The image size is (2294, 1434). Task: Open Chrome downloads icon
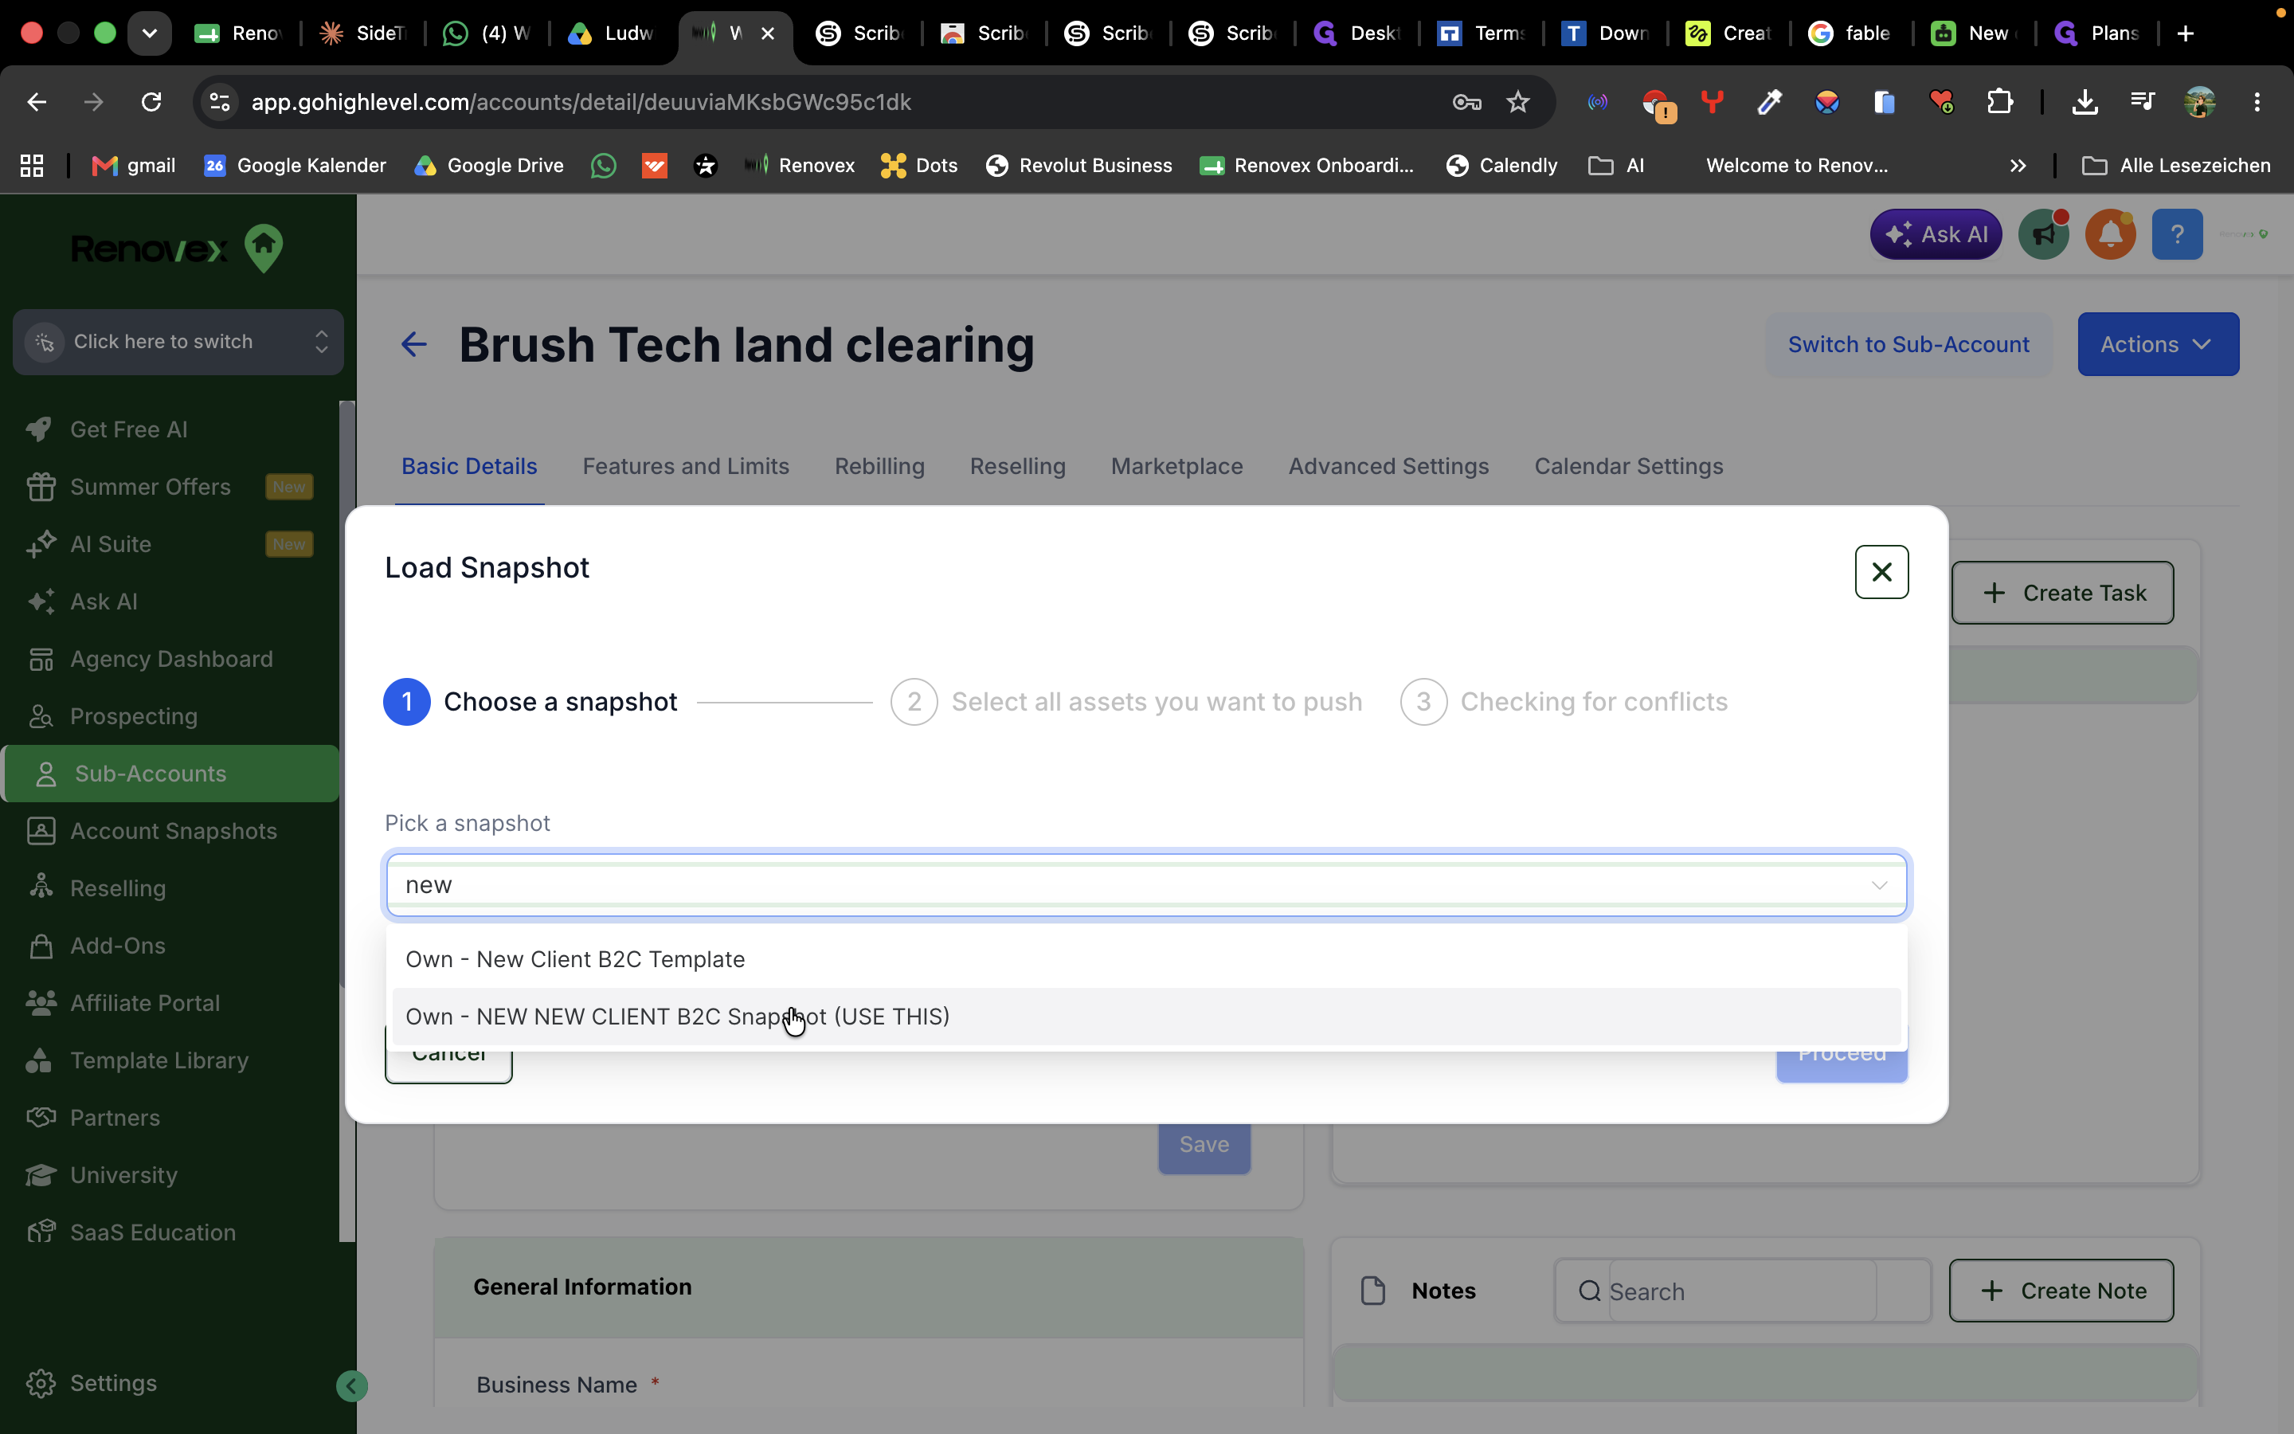point(2084,101)
